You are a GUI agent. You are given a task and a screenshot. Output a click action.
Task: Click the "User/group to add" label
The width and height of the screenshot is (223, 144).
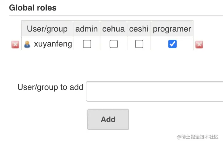point(50,87)
